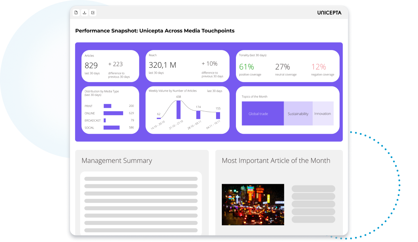The width and height of the screenshot is (418, 242).
Task: Click the weekly volume bar labeled 155
Action: pos(218,115)
